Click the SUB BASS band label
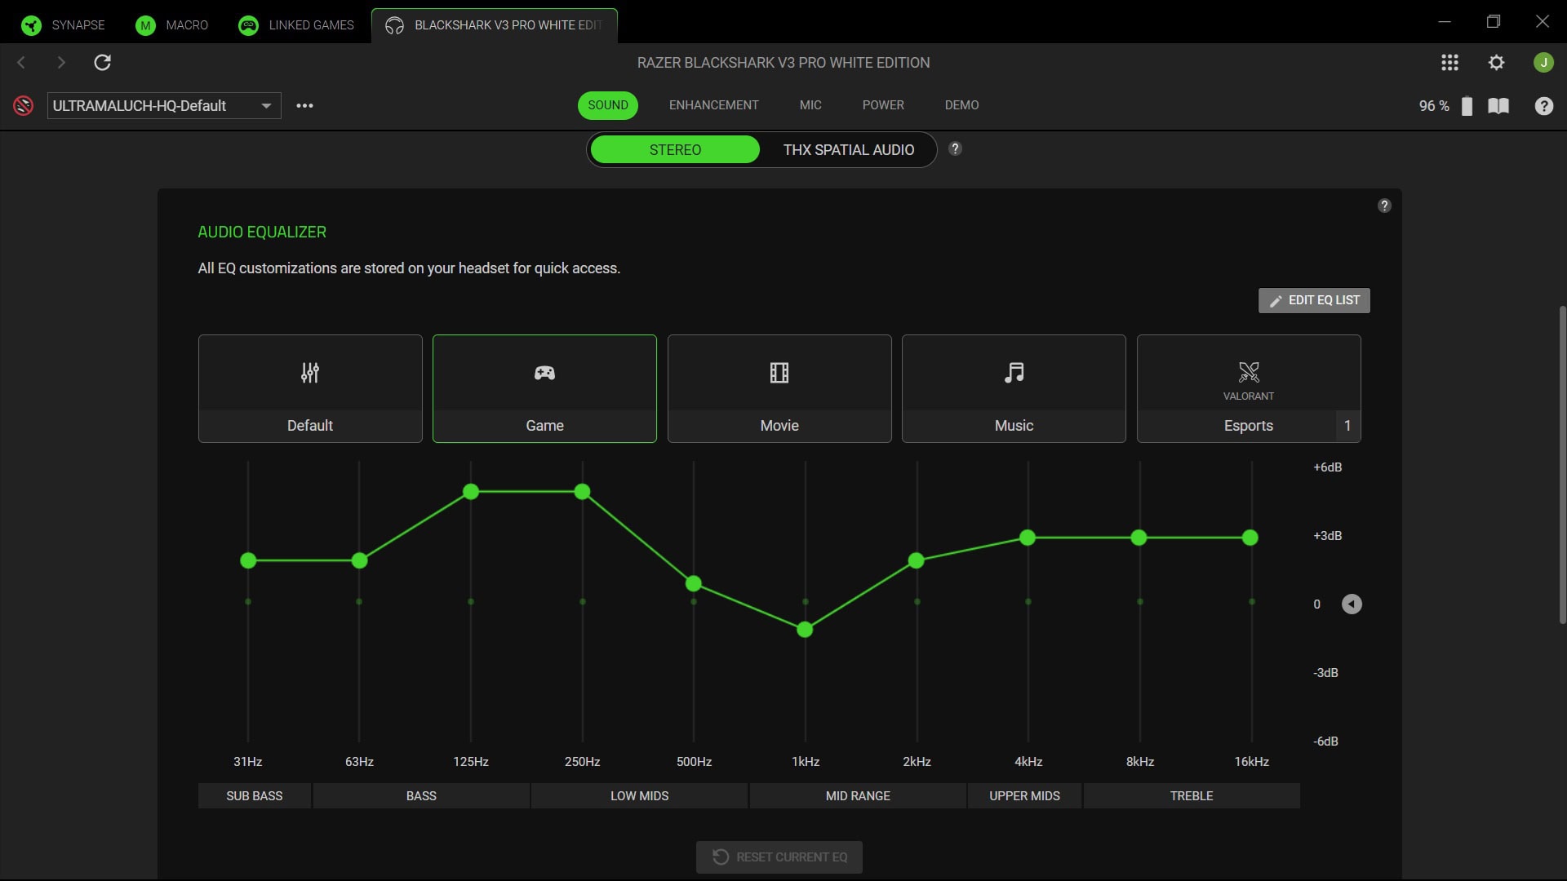The image size is (1567, 881). pyautogui.click(x=254, y=796)
